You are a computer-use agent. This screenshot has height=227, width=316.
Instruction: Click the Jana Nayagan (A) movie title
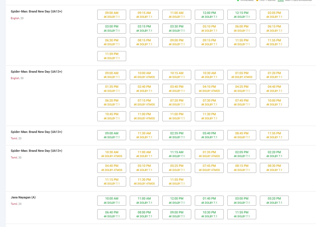click(x=23, y=197)
